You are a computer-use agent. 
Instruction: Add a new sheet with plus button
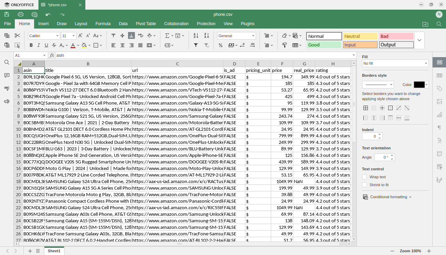pyautogui.click(x=30, y=251)
